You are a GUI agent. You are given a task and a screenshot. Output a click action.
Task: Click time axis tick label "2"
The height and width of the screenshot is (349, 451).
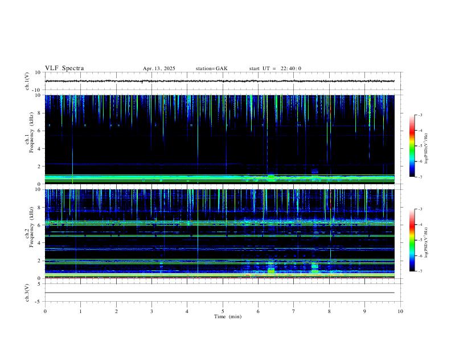[116, 311]
